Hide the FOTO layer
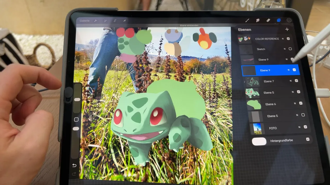 pos(305,127)
